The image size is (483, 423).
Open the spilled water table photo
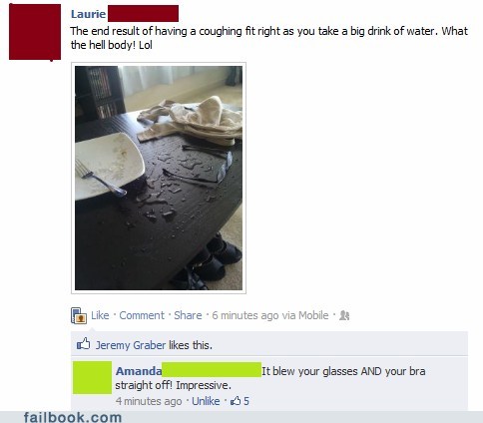click(x=159, y=178)
